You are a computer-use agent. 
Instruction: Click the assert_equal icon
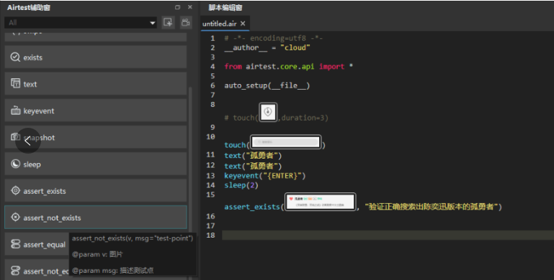(x=15, y=243)
